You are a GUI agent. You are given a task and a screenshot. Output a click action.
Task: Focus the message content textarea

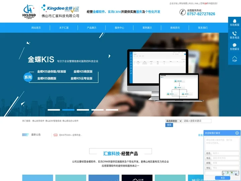pyautogui.click(x=222, y=143)
